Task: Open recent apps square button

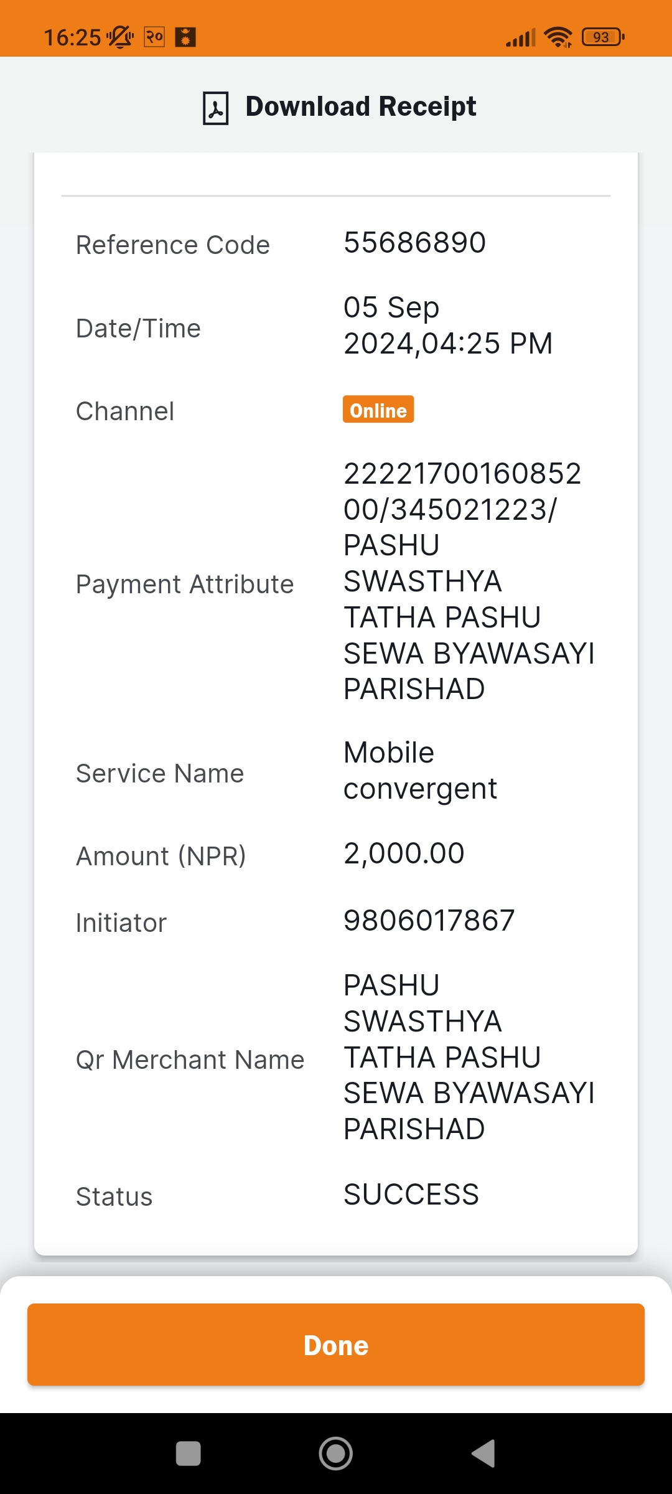Action: pos(189,1454)
